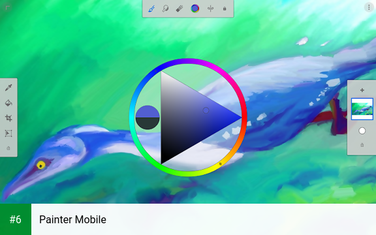Select the Eraser tool in top toolbar

click(180, 8)
